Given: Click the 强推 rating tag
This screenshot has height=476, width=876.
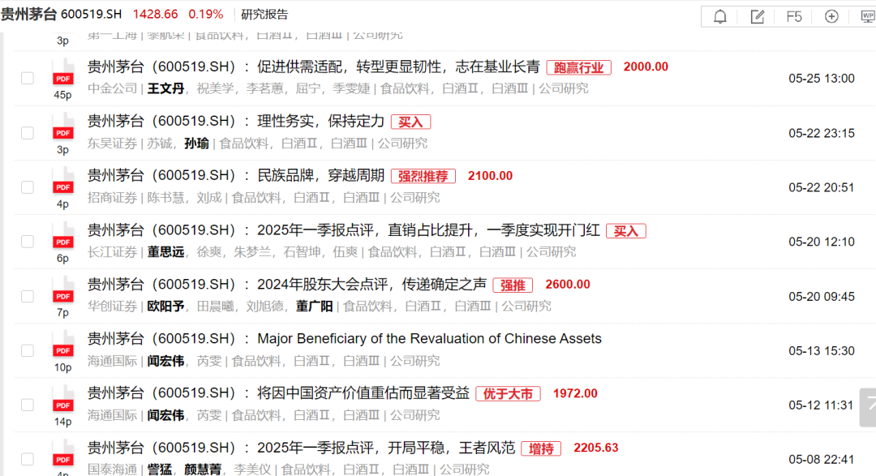Looking at the screenshot, I should pyautogui.click(x=513, y=285).
